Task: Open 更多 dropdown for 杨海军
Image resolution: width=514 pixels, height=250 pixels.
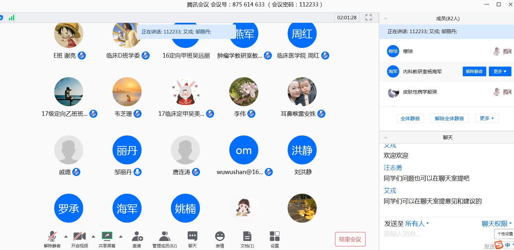Action: [x=500, y=71]
